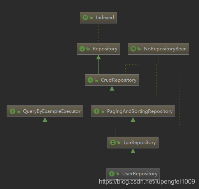Click the lock icon beside CrudRepository

[x=96, y=80]
